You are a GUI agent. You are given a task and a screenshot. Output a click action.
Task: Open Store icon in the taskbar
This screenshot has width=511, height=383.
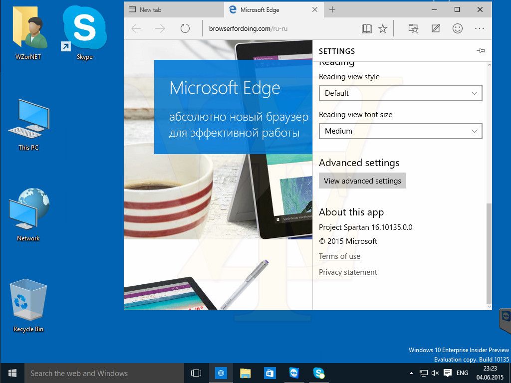click(x=270, y=373)
